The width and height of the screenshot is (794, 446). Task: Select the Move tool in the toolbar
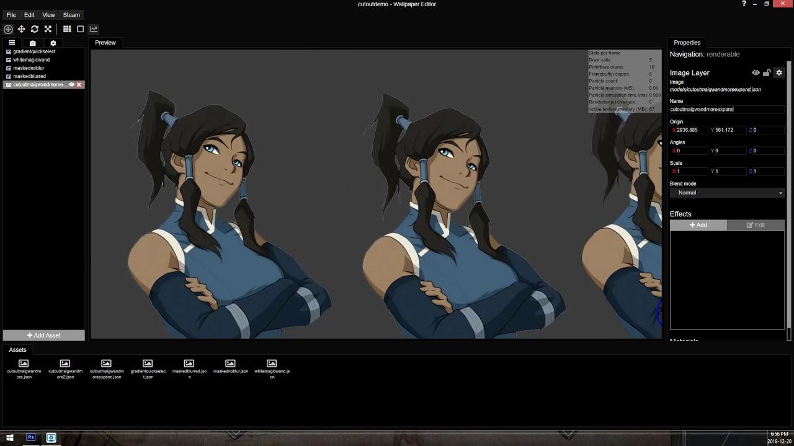21,29
